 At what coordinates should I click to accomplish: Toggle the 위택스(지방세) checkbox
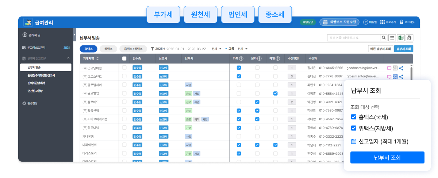[353, 128]
